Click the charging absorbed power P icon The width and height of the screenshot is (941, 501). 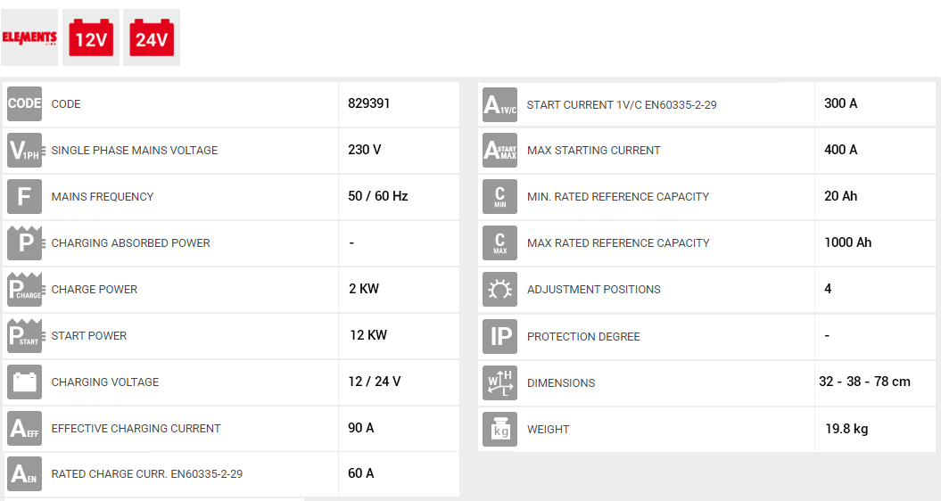pyautogui.click(x=24, y=242)
